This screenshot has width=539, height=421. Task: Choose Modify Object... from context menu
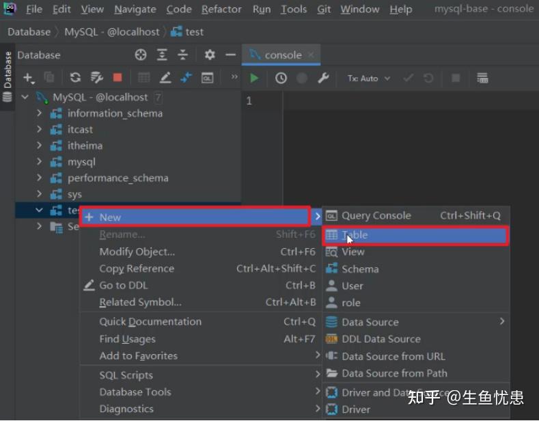137,252
